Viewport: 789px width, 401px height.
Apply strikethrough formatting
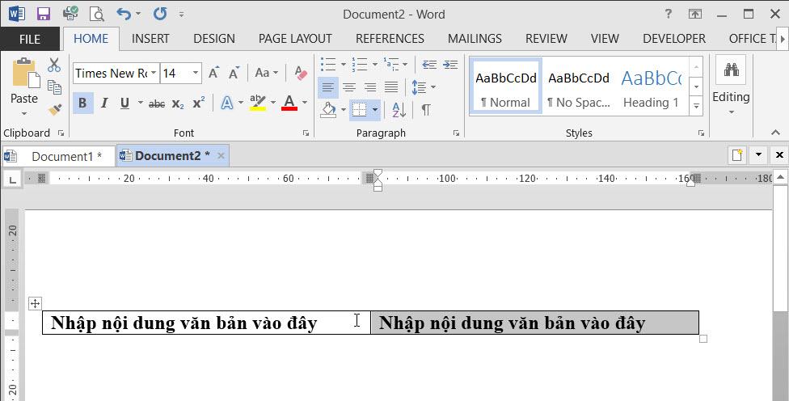coord(157,103)
